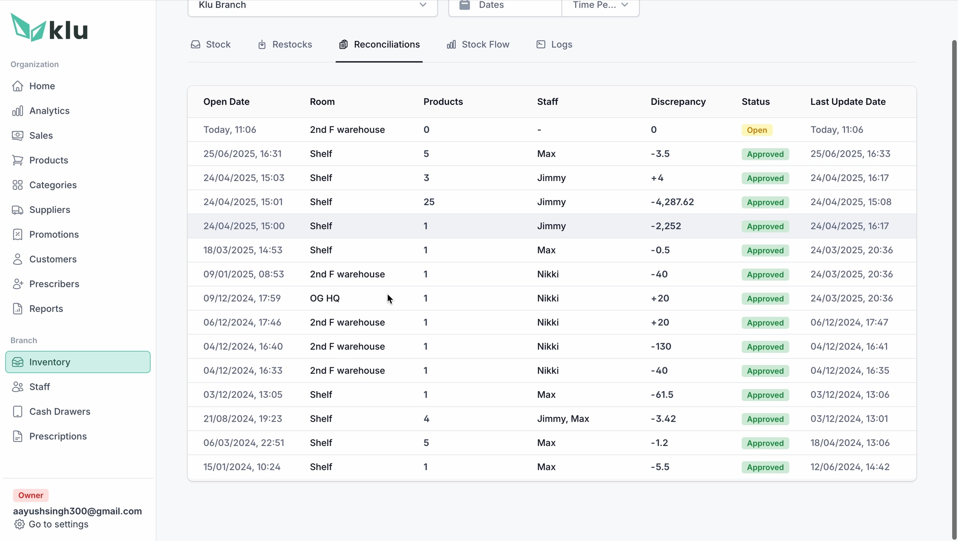The width and height of the screenshot is (958, 541).
Task: Click the Open Date column header
Action: (226, 102)
